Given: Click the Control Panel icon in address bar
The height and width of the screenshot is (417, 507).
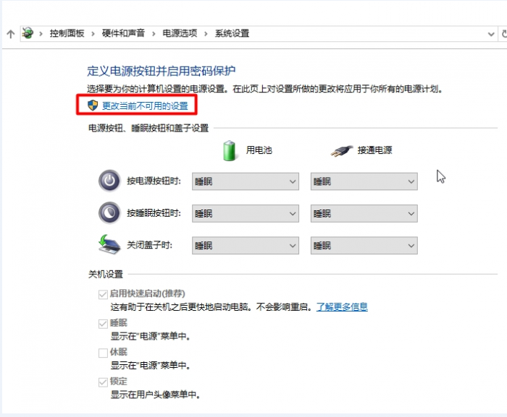Looking at the screenshot, I should point(28,33).
